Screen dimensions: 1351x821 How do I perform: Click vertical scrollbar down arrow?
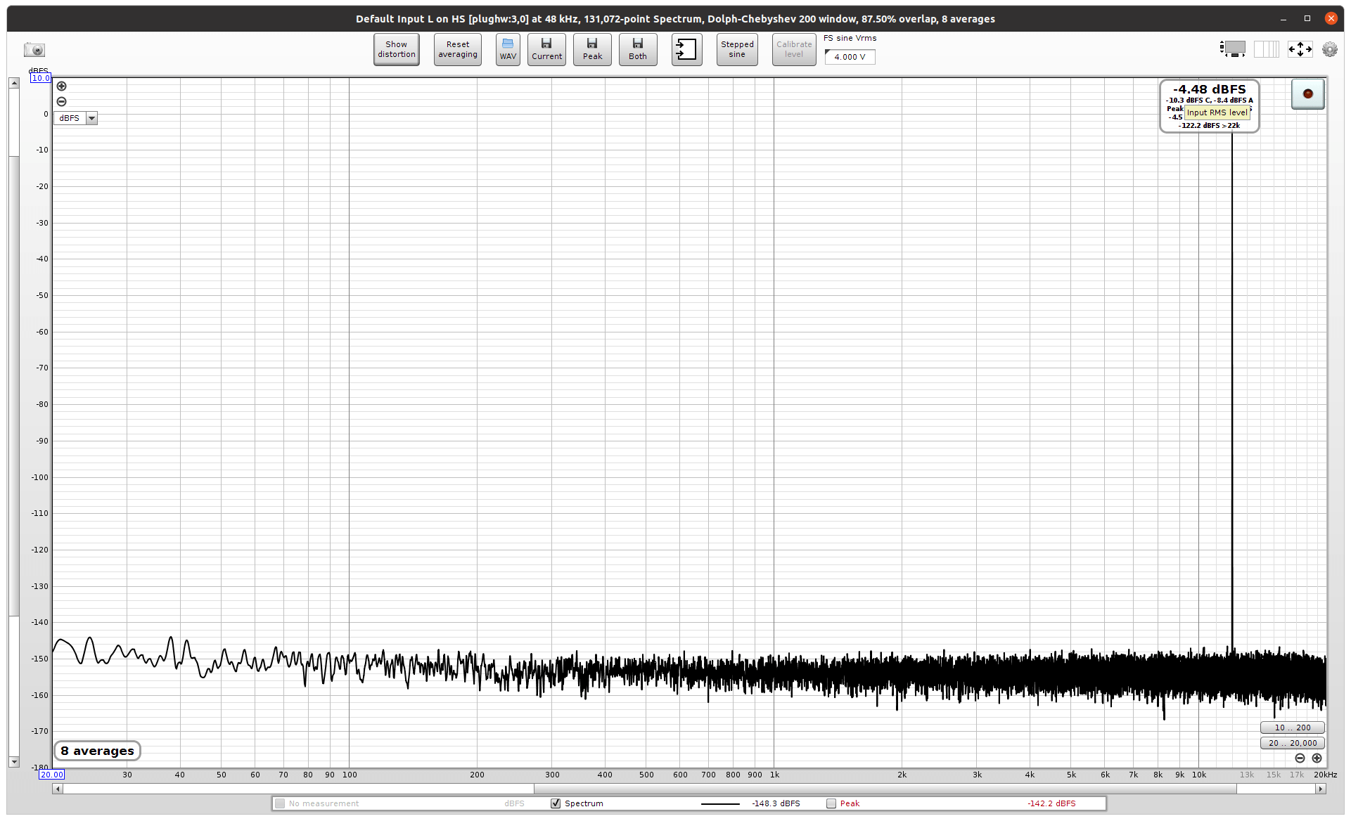pyautogui.click(x=14, y=762)
